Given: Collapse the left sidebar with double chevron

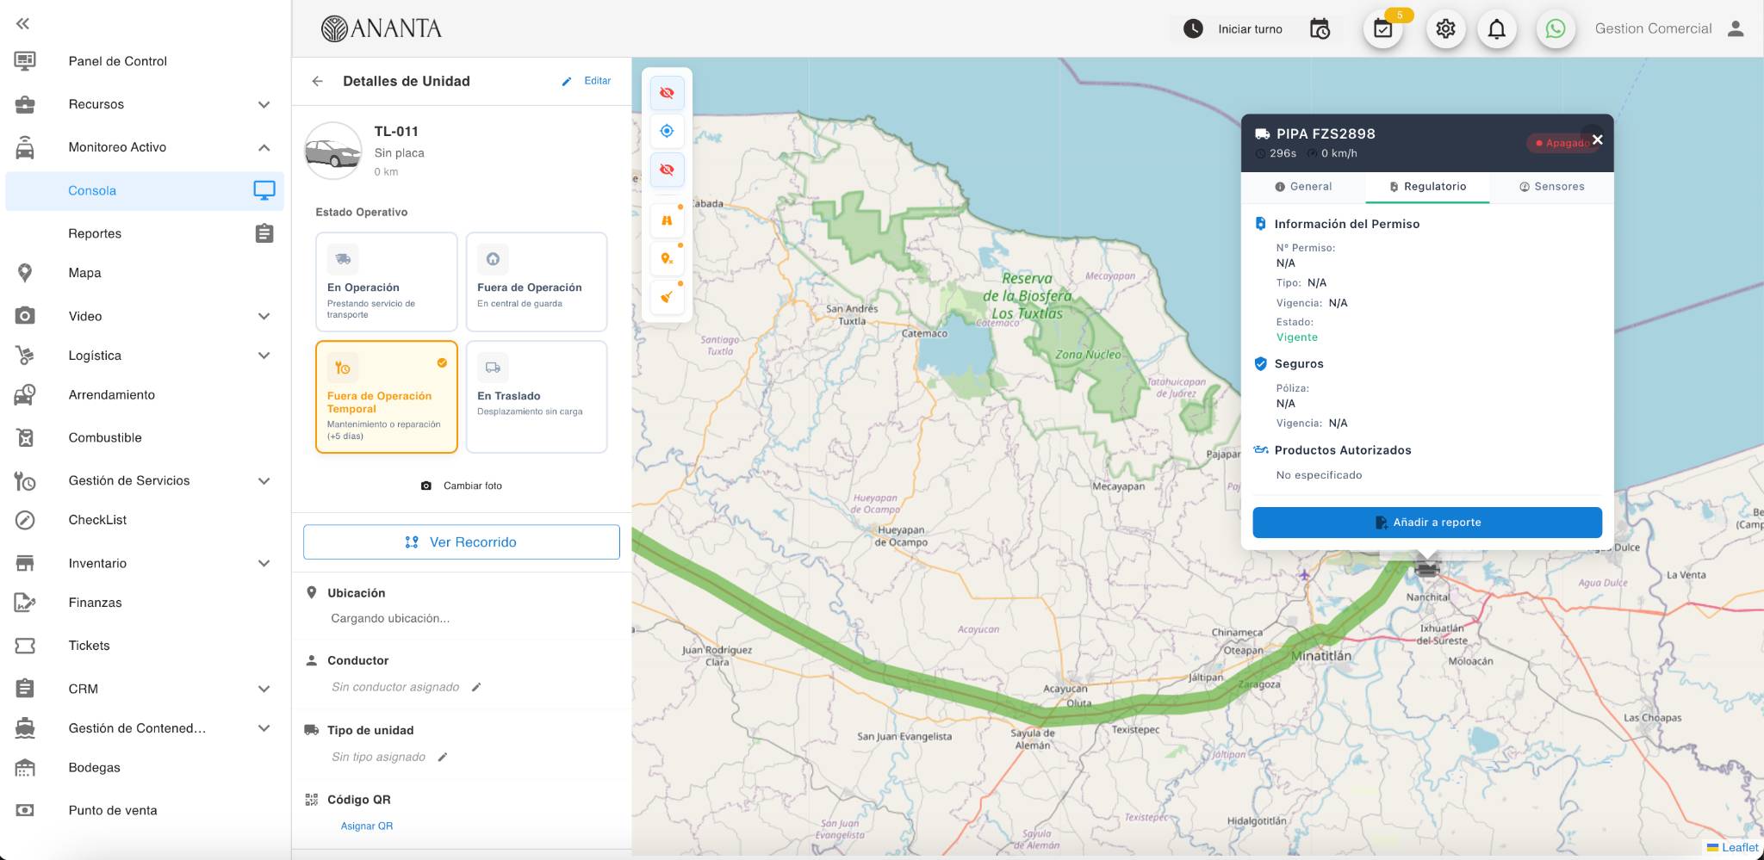Looking at the screenshot, I should [x=23, y=23].
